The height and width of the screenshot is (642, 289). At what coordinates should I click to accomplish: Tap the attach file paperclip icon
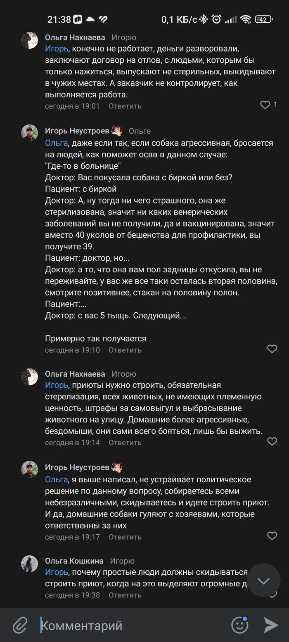pyautogui.click(x=19, y=625)
